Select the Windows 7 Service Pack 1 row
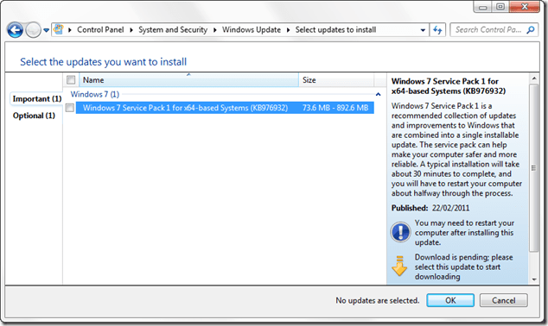 (225, 108)
